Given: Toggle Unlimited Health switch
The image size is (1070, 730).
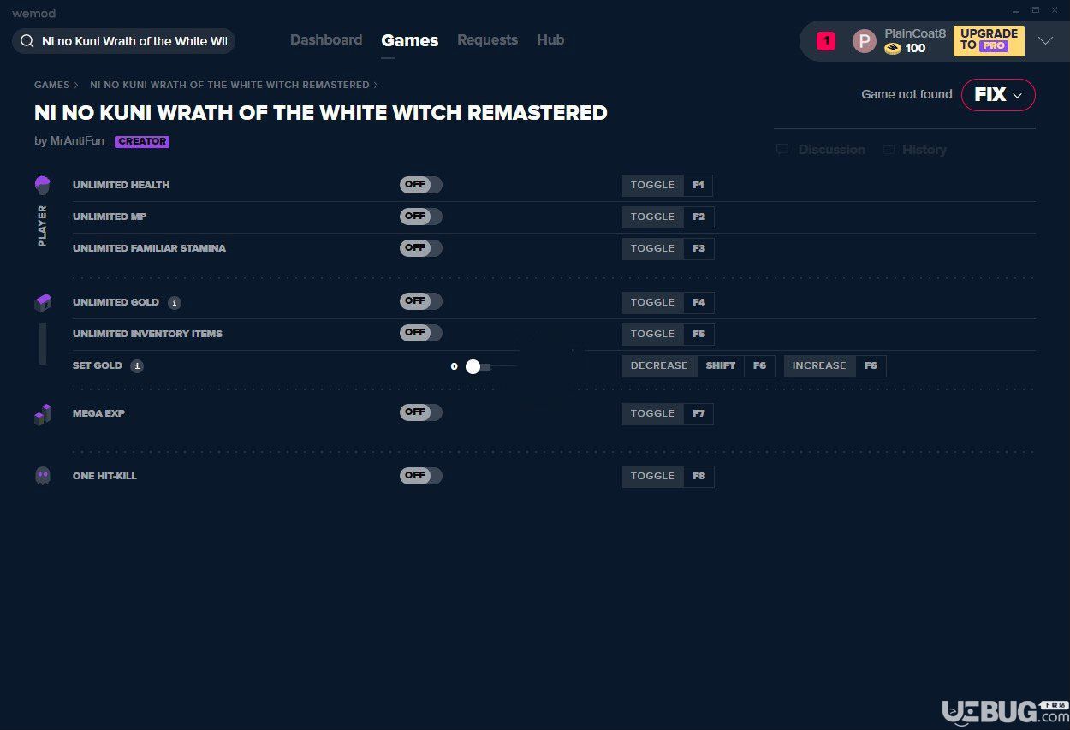Looking at the screenshot, I should pos(421,185).
